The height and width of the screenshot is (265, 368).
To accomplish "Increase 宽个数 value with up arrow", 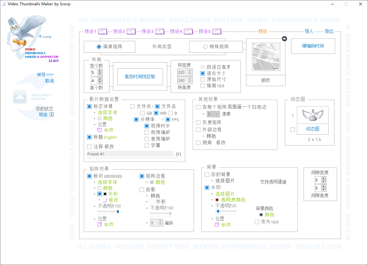I will tap(100, 71).
